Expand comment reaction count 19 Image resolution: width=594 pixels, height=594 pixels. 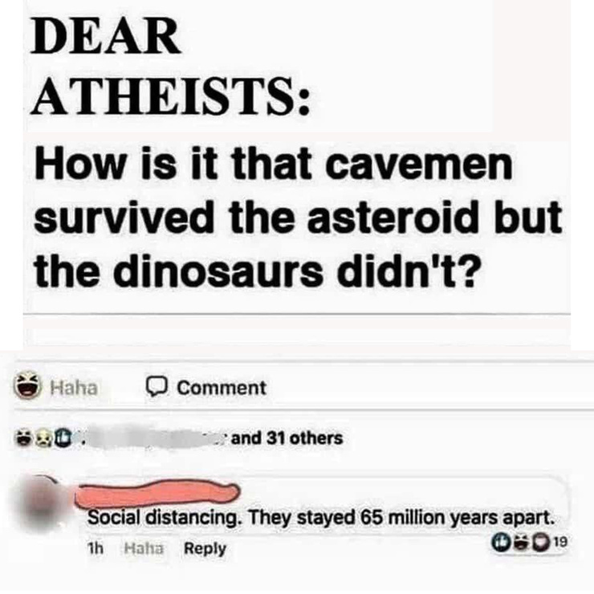[560, 542]
